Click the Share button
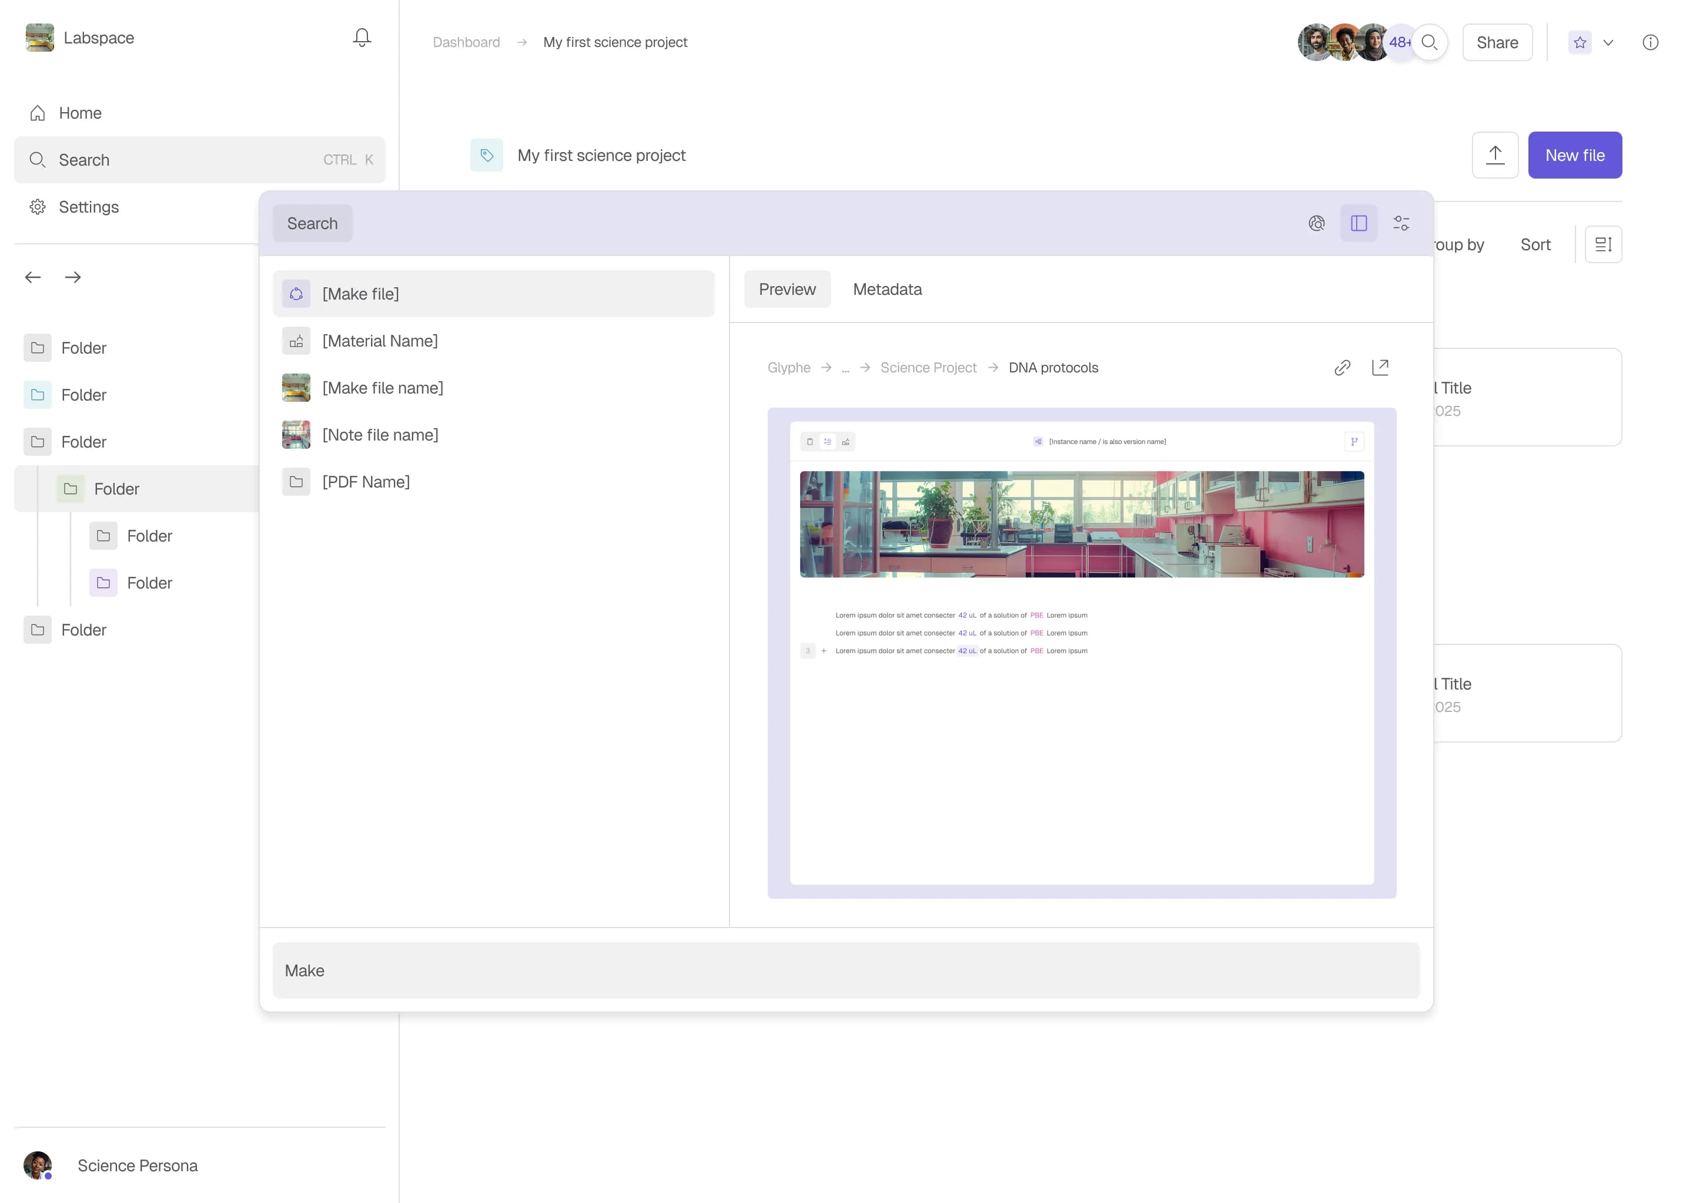This screenshot has width=1693, height=1203. (1497, 42)
